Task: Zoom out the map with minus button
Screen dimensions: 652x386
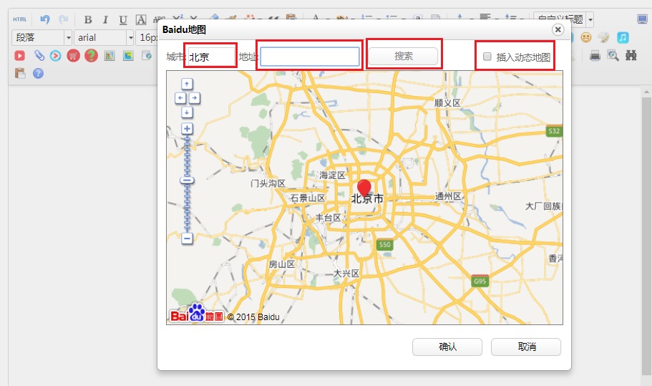Action: [x=187, y=238]
